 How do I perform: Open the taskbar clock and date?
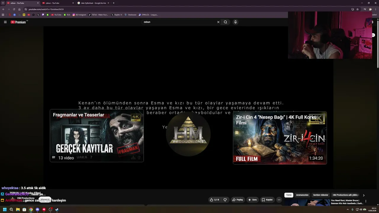point(372,210)
